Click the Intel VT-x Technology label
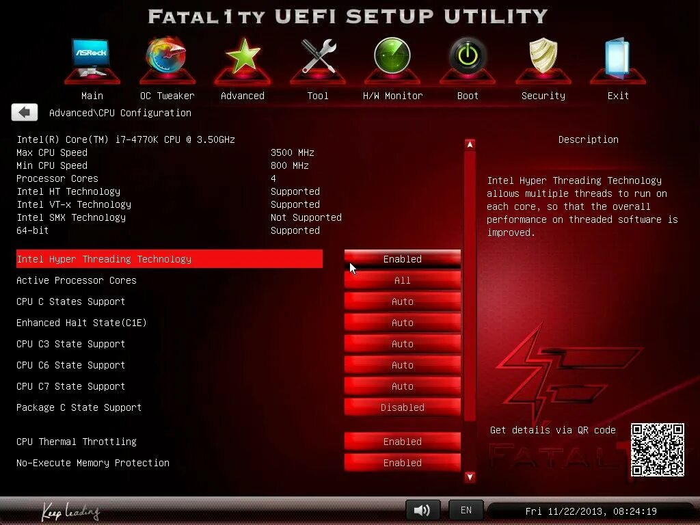 (x=74, y=204)
